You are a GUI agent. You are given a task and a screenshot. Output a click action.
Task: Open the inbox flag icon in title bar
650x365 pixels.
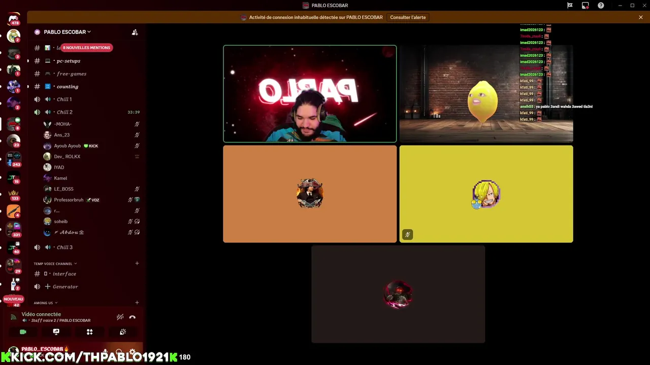click(570, 6)
